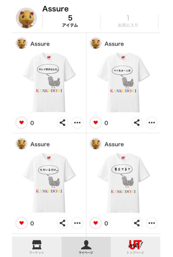Image resolution: width=173 pixels, height=257 pixels.
Task: Share the キレイ好きなんだ shirt design
Action: point(63,123)
